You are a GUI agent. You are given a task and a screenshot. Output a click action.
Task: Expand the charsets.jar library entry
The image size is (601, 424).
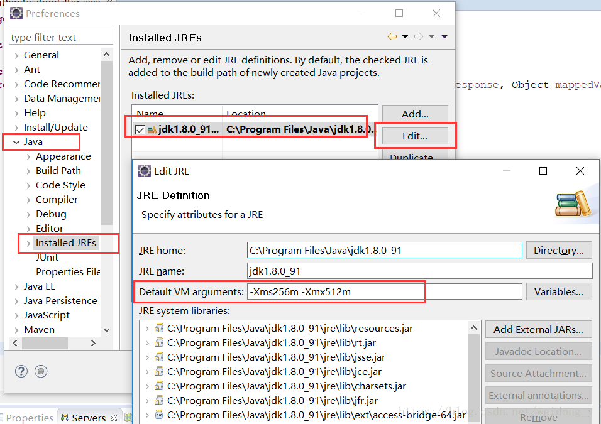[147, 386]
